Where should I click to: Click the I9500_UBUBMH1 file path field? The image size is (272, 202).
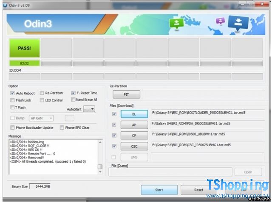click(x=208, y=135)
